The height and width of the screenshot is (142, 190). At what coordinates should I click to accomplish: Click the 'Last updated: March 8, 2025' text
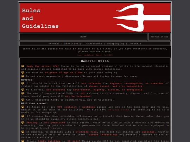coord(95,55)
